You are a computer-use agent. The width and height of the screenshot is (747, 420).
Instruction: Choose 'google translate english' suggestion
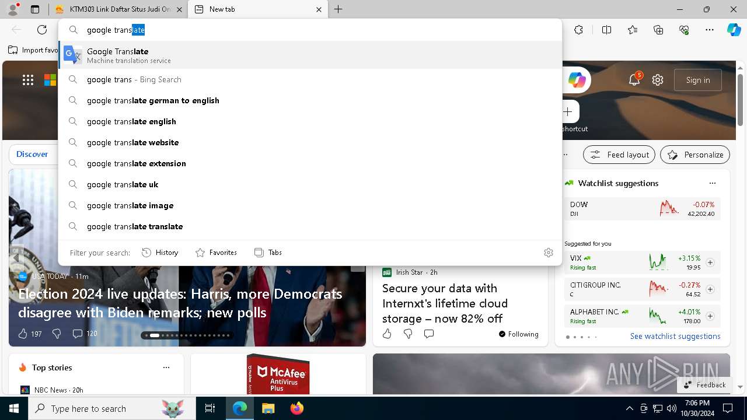pyautogui.click(x=310, y=121)
